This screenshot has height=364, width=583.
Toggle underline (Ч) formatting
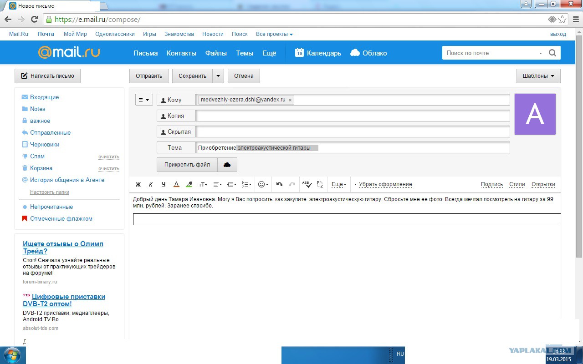pos(164,185)
